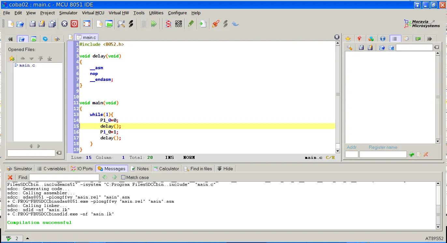447x243 pixels.
Task: Click the Messages panel vertical scrollbar
Action: point(438,205)
